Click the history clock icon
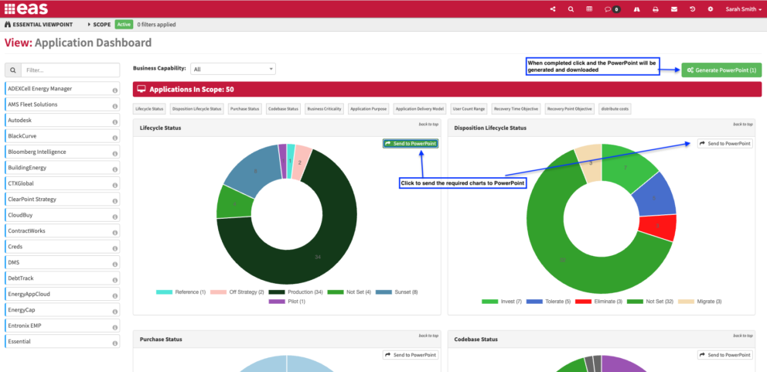The width and height of the screenshot is (767, 372). (x=692, y=9)
